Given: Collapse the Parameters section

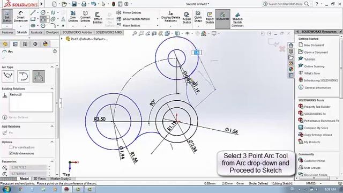Looking at the screenshot, I should click(52, 161).
